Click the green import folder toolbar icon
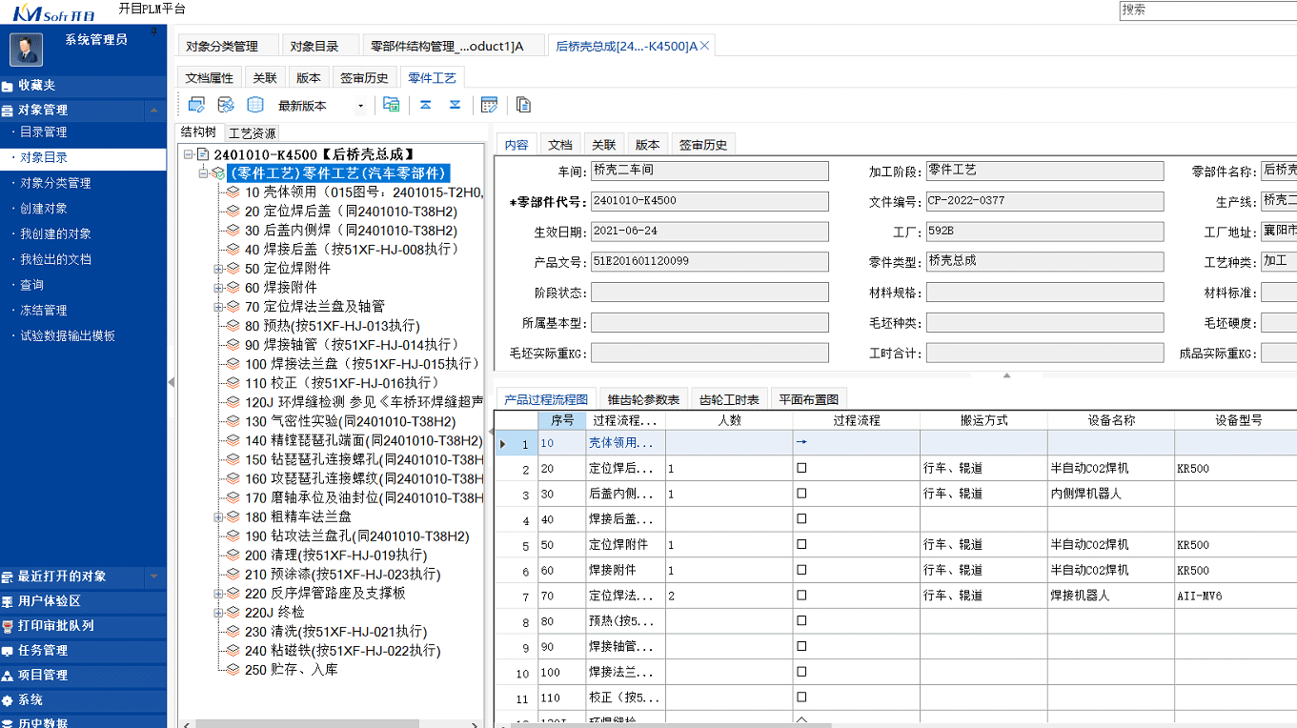 pyautogui.click(x=391, y=105)
